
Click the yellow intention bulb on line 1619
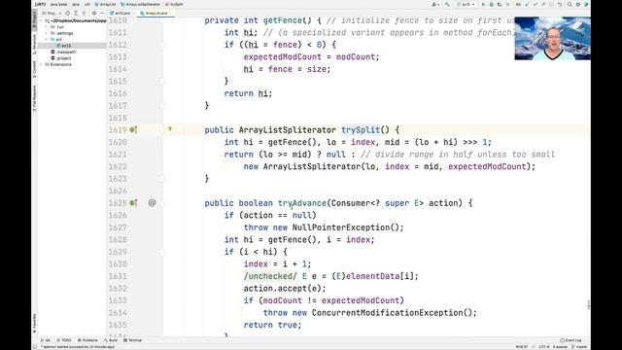pos(170,128)
